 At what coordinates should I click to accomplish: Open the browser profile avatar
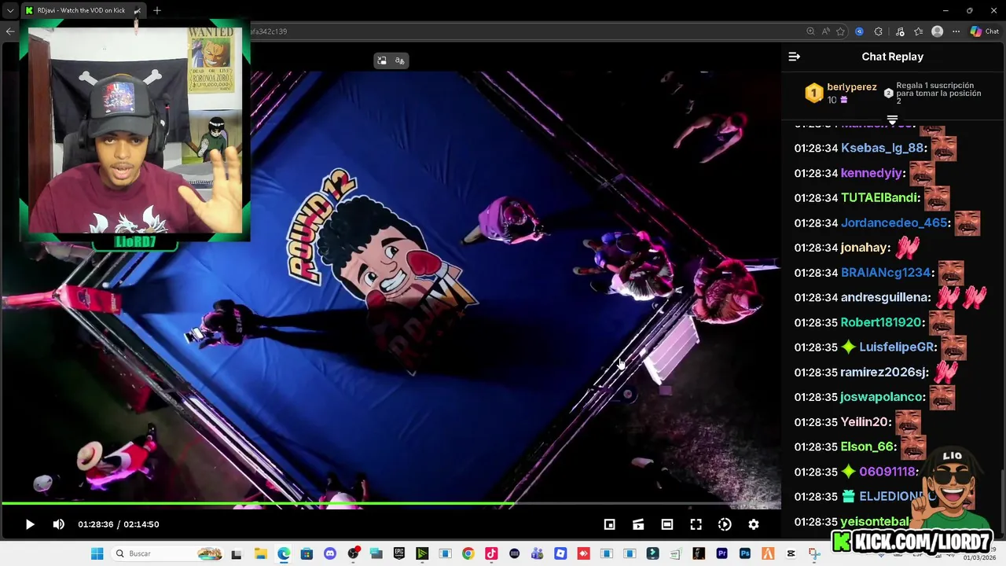(x=937, y=31)
